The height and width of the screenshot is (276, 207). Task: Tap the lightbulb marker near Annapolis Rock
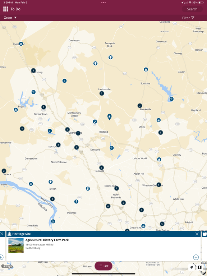point(110,57)
